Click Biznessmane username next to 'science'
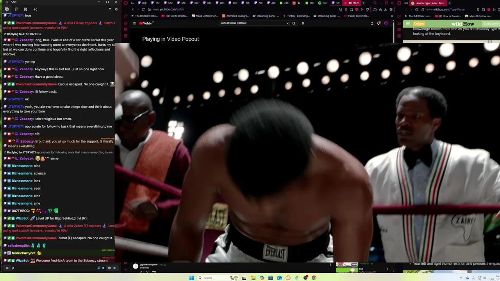Viewport: 500px width, 281px height. pyautogui.click(x=22, y=173)
